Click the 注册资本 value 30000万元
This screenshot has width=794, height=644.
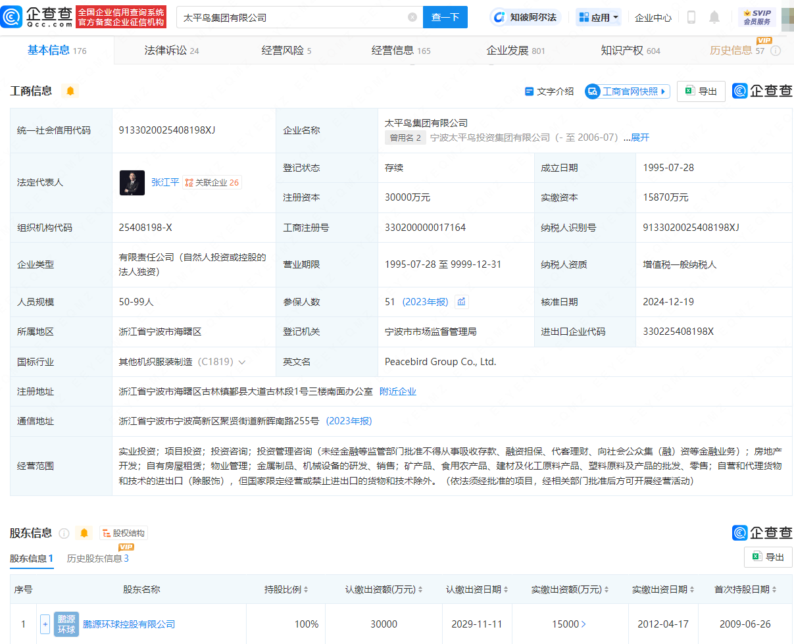(407, 197)
